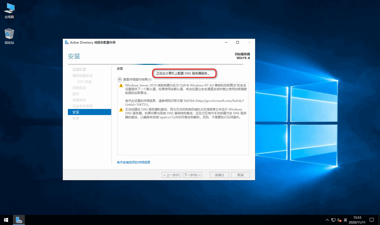Click second warning icon about DNS delegation
The height and width of the screenshot is (225, 380).
point(121,109)
